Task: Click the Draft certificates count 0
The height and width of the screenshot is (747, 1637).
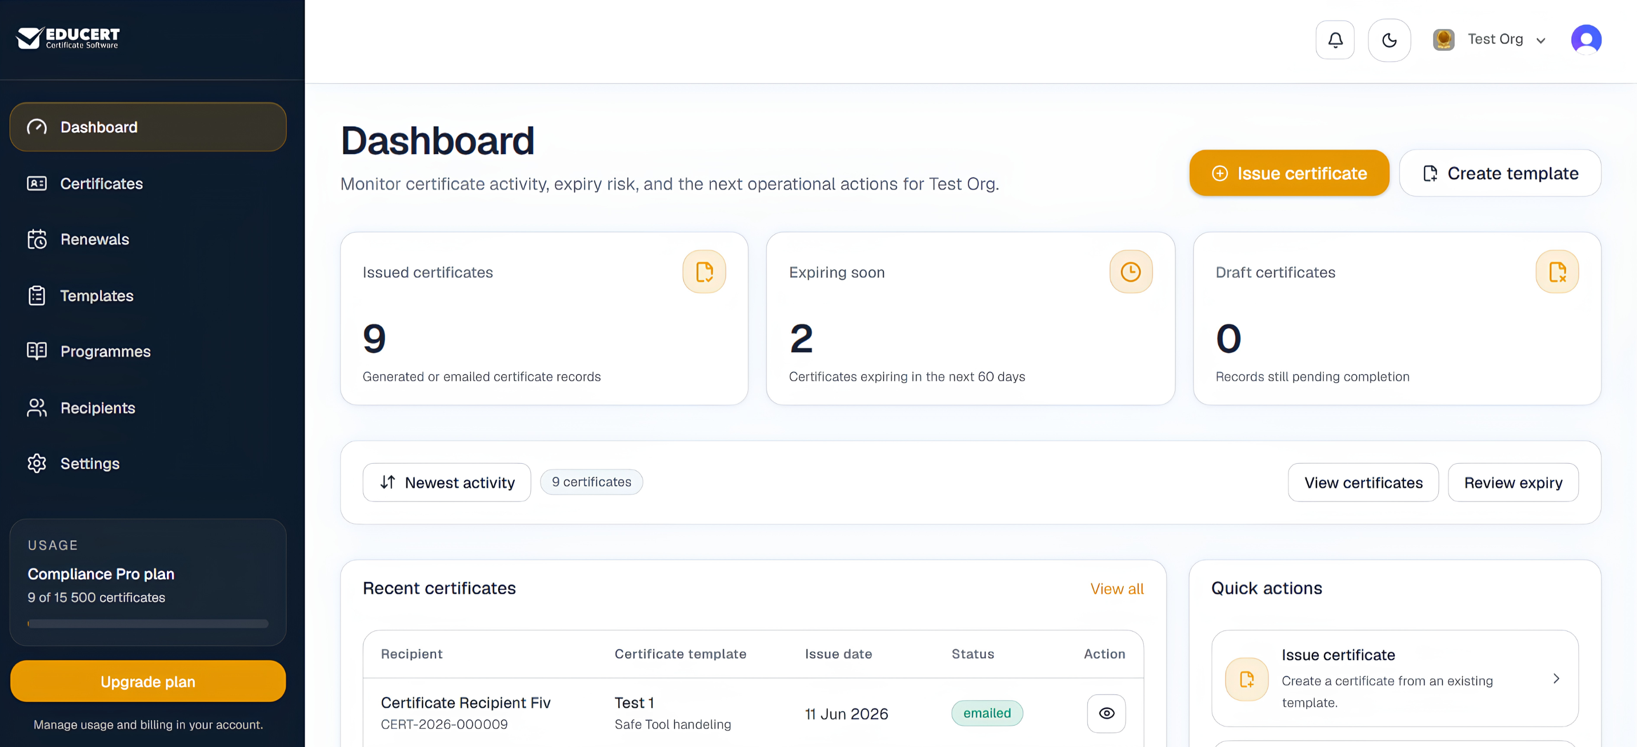Action: pyautogui.click(x=1228, y=339)
